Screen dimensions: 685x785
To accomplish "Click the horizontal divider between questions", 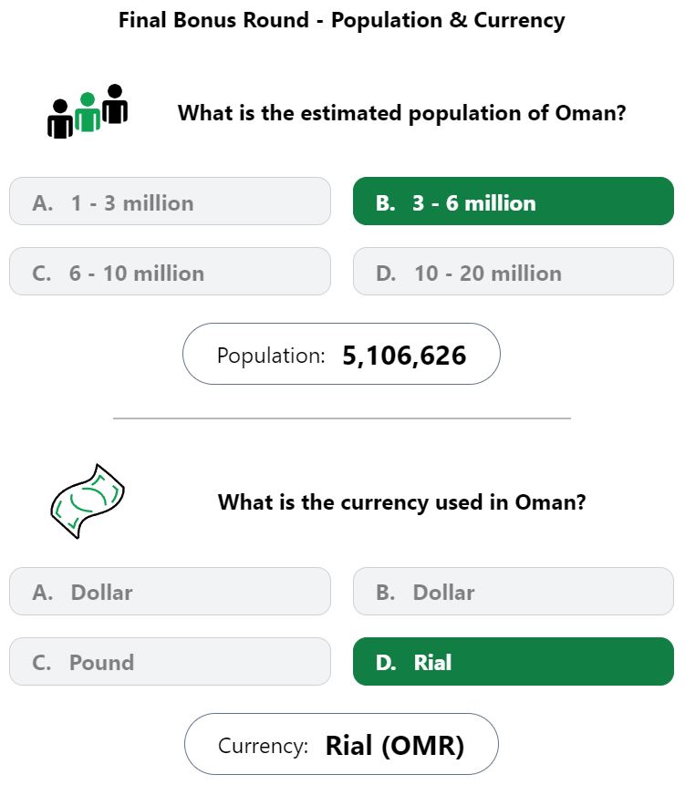I will [341, 418].
